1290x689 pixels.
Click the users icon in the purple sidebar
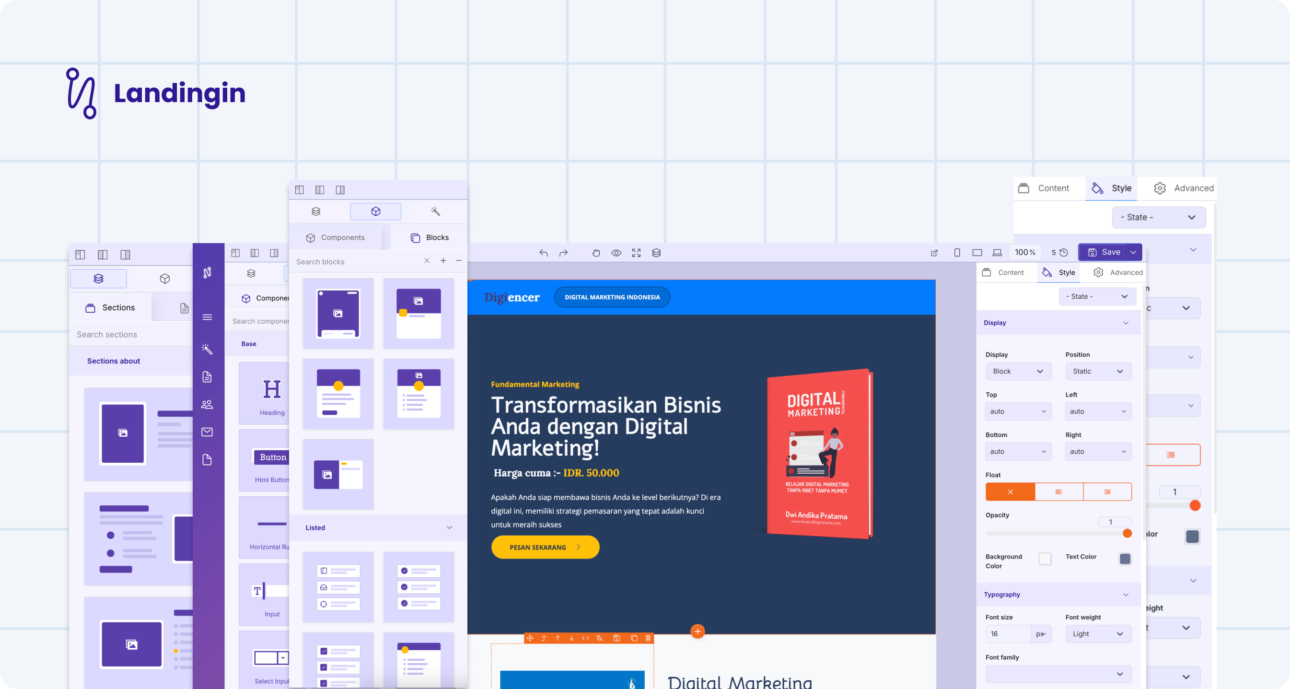(x=207, y=405)
